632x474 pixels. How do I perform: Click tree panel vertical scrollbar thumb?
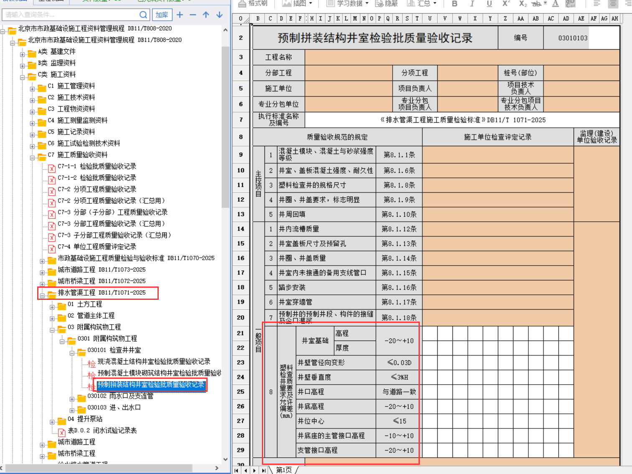[226, 127]
